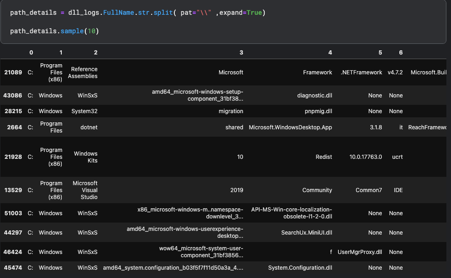This screenshot has height=278, width=451.
Task: Select the Microsoft.WindowsDesktop.App cell
Action: click(x=291, y=127)
